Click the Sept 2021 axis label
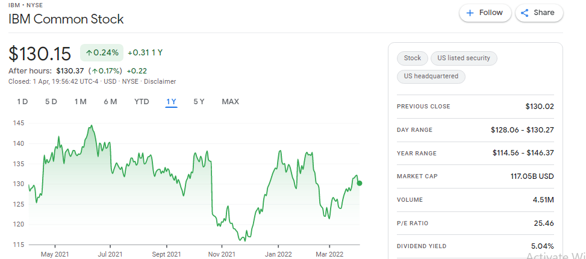 166,255
